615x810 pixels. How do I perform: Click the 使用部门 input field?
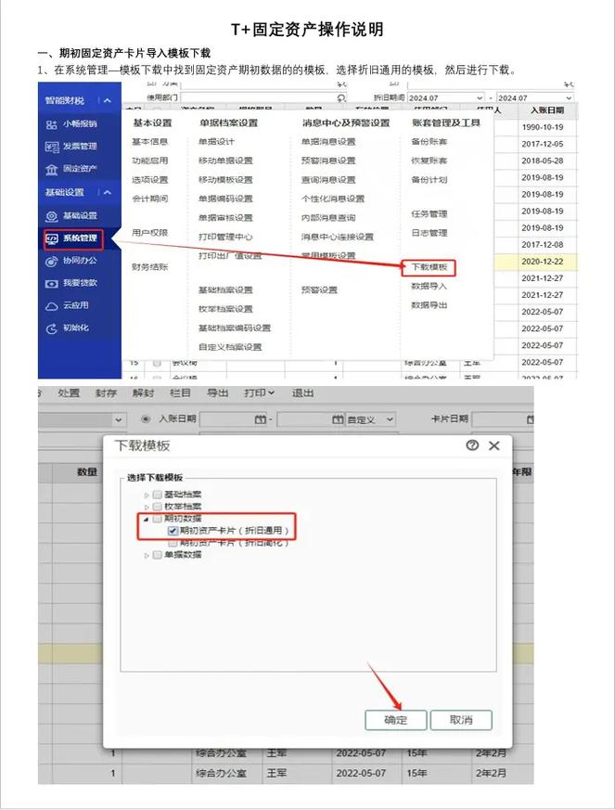263,97
